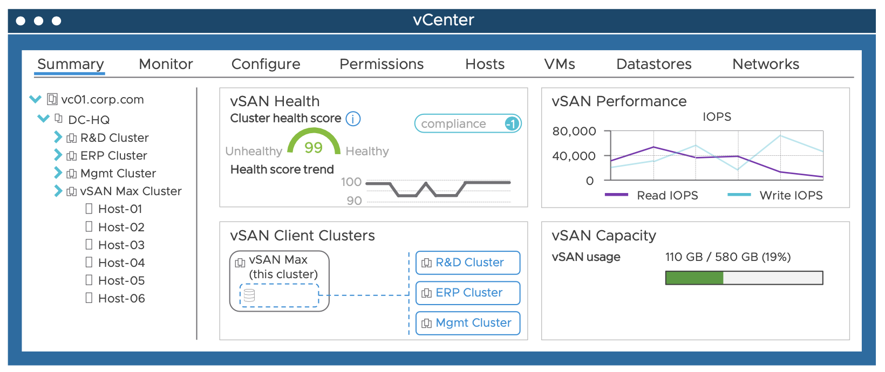
Task: Click the datastore disk icon inside vSAN Max box
Action: click(250, 295)
